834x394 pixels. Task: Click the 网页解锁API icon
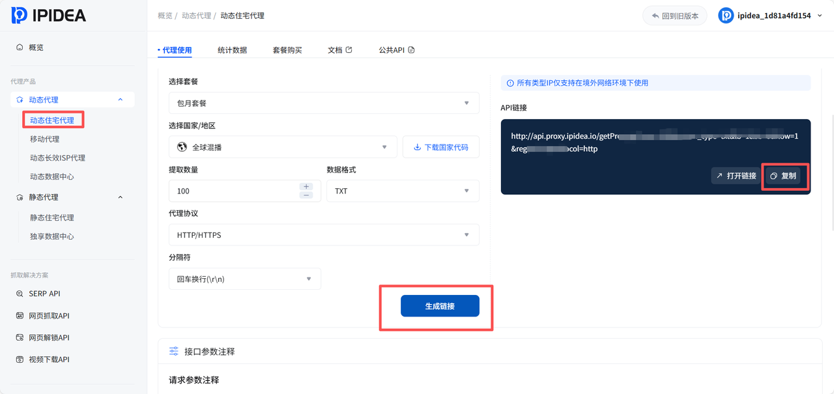(20, 337)
